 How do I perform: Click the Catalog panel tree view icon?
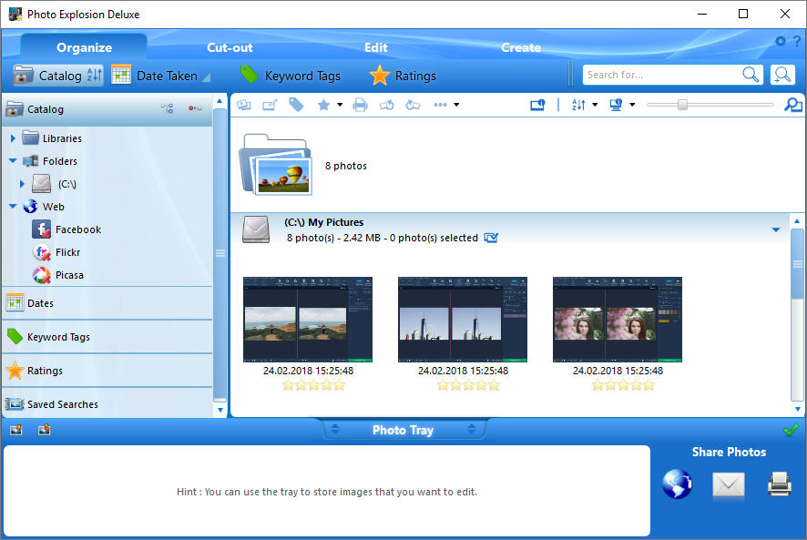tap(167, 108)
